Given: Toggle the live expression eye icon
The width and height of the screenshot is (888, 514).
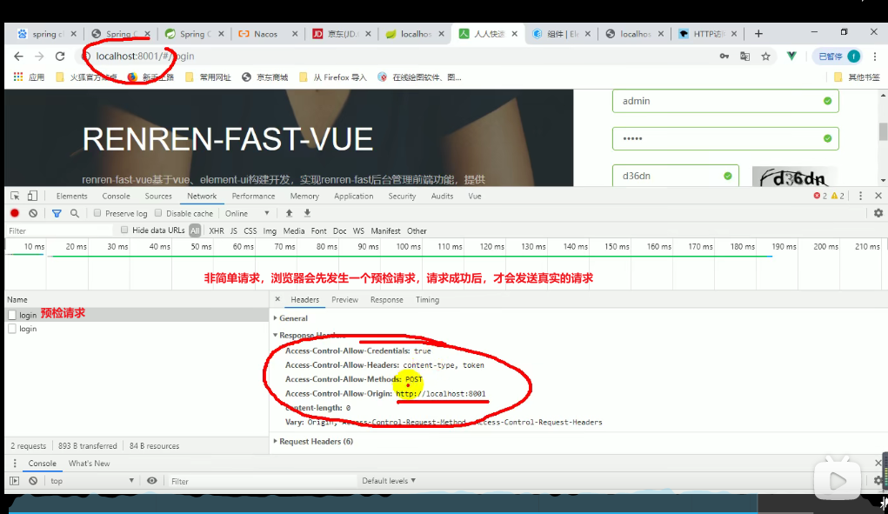Looking at the screenshot, I should [x=152, y=481].
